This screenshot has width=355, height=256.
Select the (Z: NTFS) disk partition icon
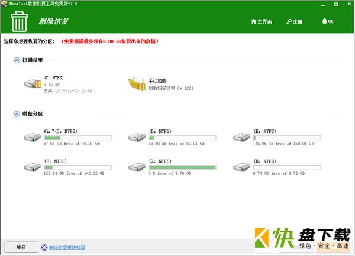coord(137,167)
